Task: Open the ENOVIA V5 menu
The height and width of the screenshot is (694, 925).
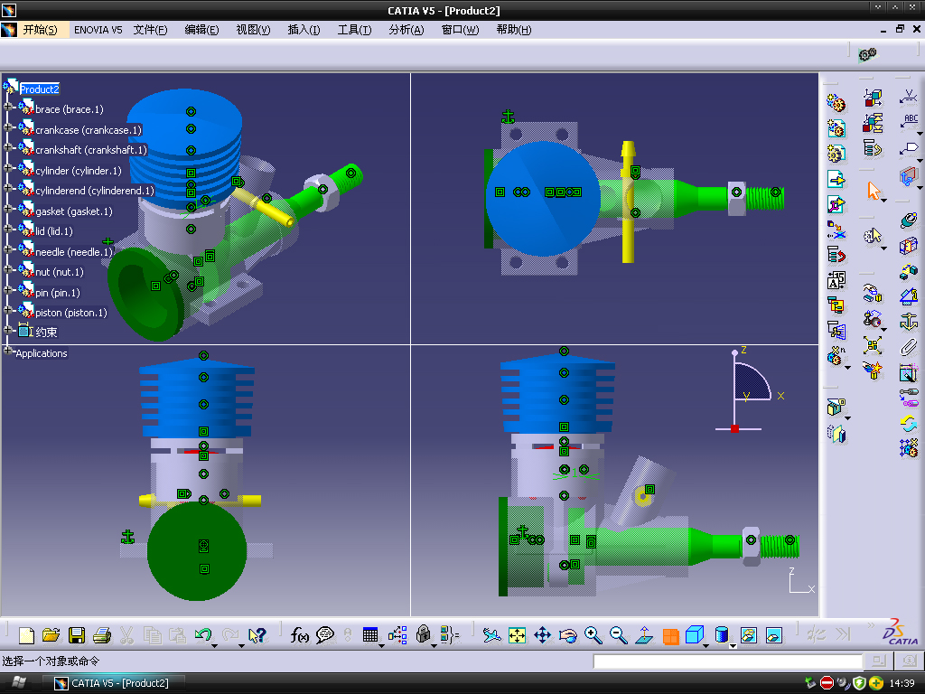Action: (98, 30)
